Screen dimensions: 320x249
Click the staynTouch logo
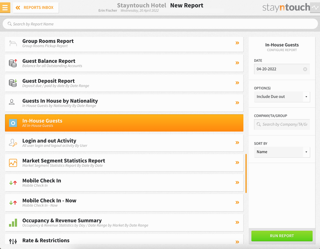tap(286, 8)
